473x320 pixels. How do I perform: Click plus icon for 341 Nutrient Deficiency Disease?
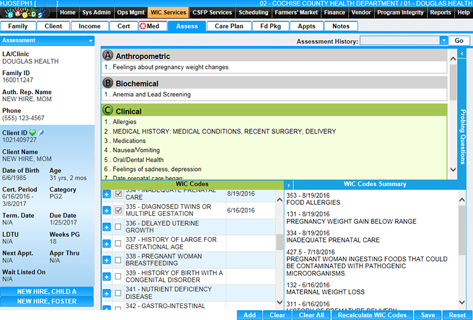[x=106, y=294]
